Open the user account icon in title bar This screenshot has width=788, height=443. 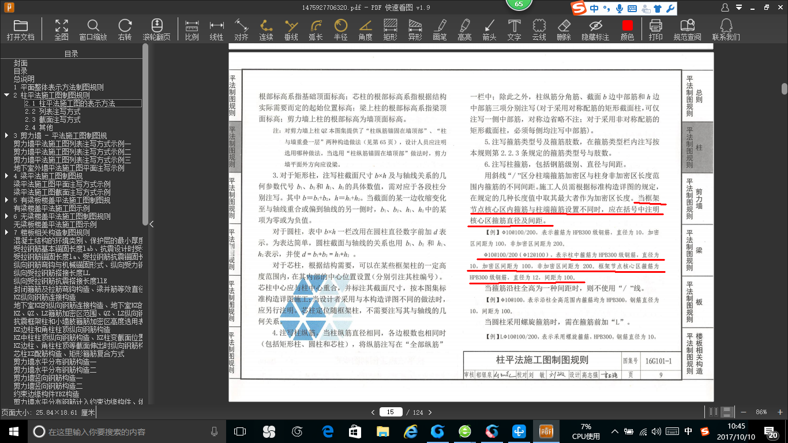(x=725, y=7)
